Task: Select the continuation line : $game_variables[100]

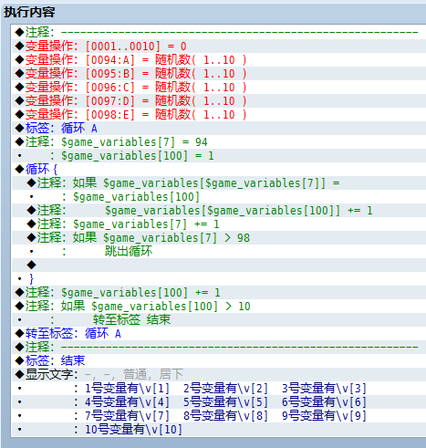Action: coord(218,196)
